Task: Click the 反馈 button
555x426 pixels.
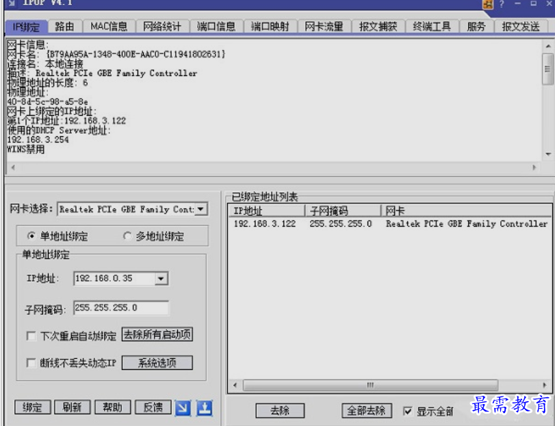Action: click(153, 408)
